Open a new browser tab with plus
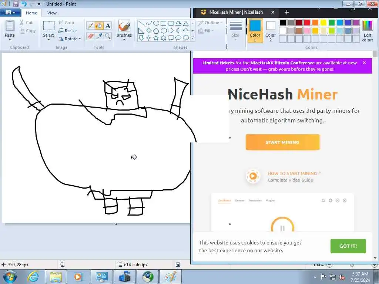Viewport: 379px width, 284px height. pos(287,12)
